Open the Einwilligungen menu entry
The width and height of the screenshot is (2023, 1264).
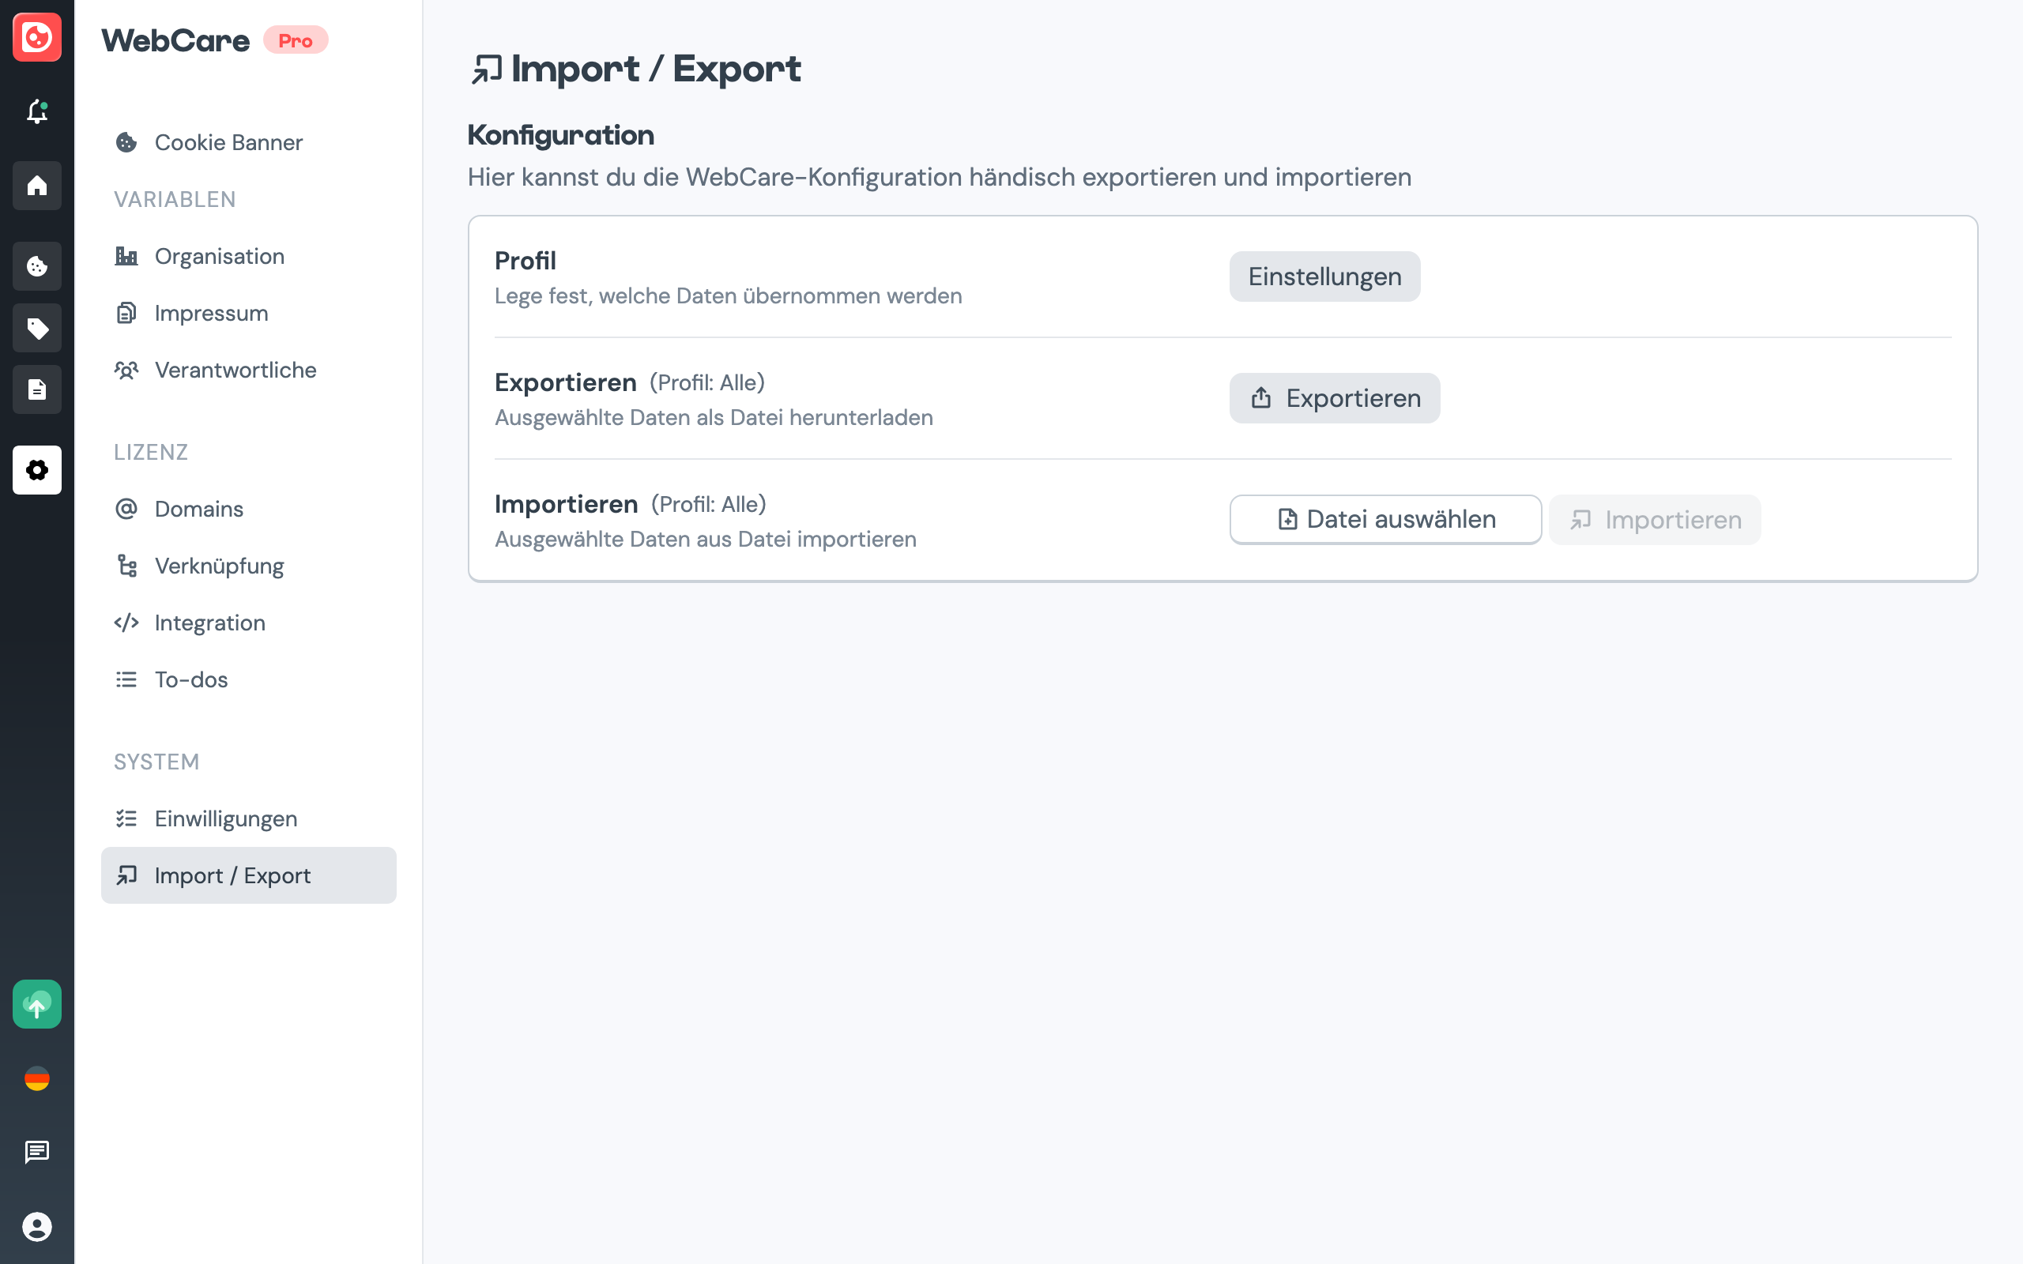click(226, 818)
